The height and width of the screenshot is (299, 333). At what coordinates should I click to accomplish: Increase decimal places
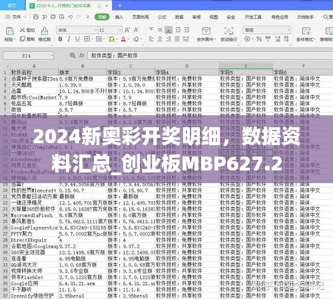[278, 39]
